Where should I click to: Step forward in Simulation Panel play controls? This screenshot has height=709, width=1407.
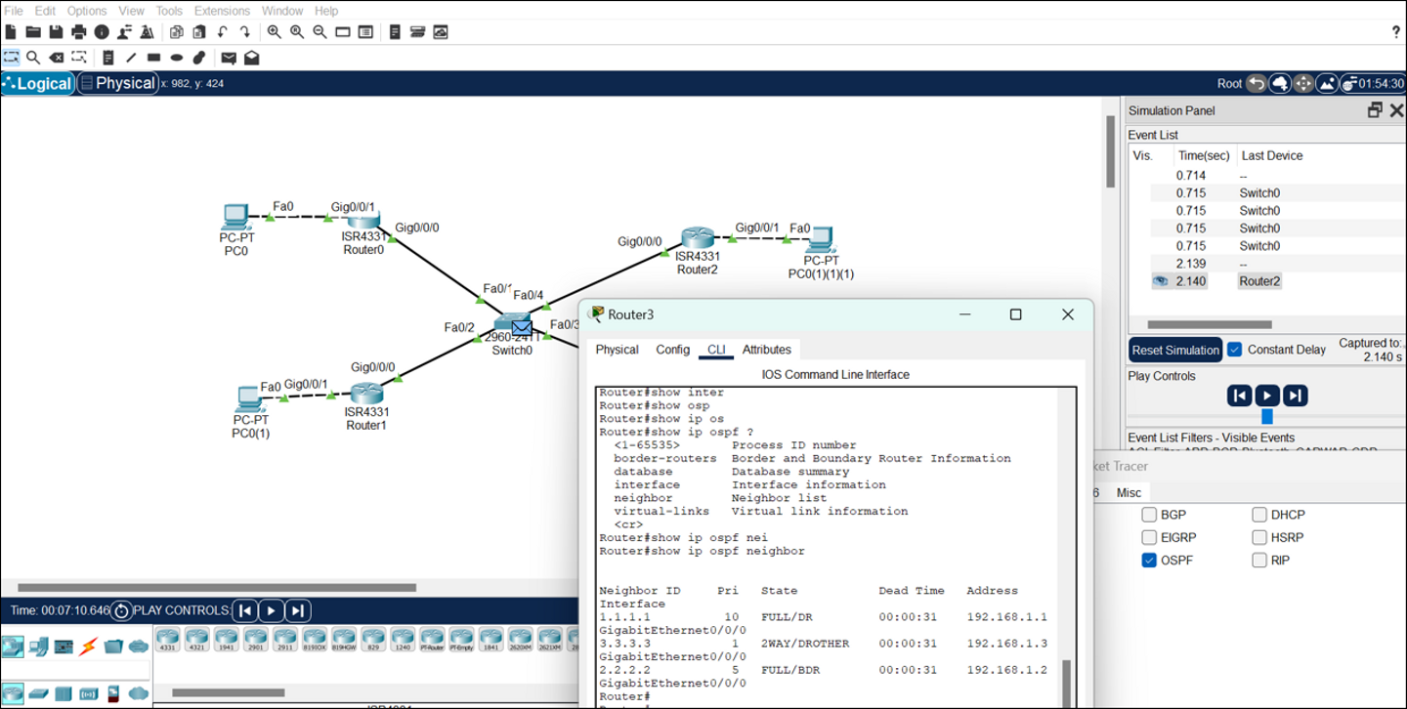tap(1296, 396)
